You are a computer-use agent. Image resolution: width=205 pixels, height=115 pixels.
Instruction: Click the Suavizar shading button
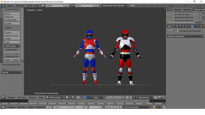pyautogui.click(x=8, y=53)
